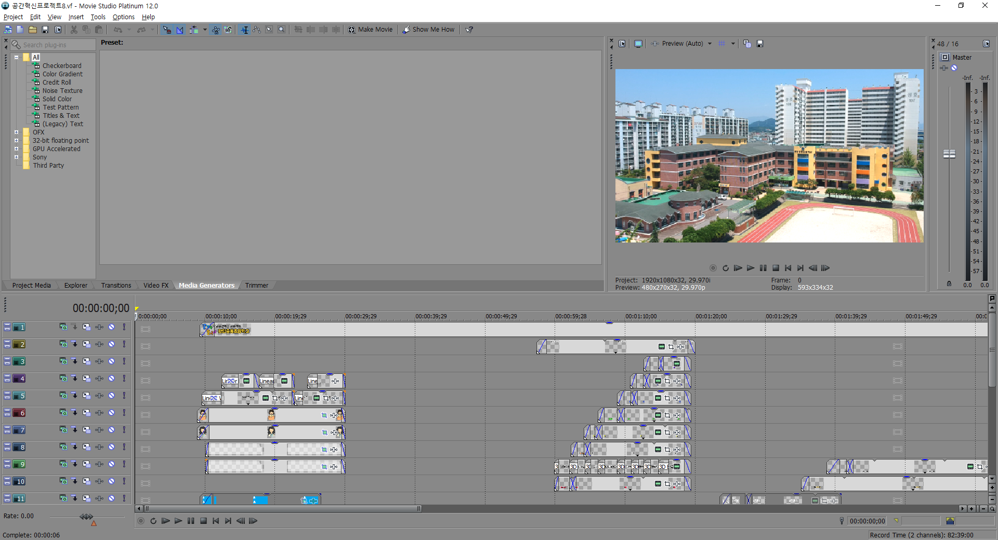Viewport: 998px width, 540px height.
Task: Copy snapshot to clipboard icon in preview
Action: pos(747,44)
